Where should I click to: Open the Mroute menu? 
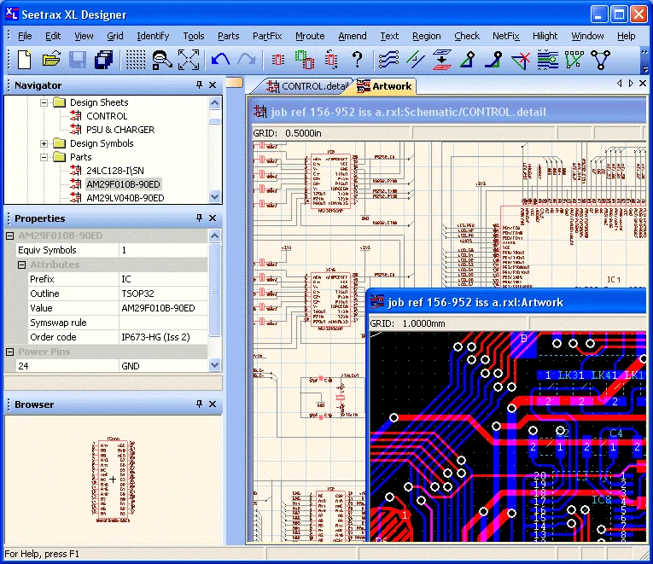(x=310, y=36)
